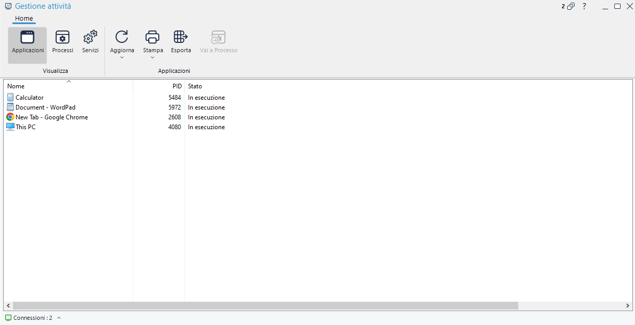Select the Calculator application row
Image resolution: width=635 pixels, height=325 pixels.
(29, 98)
